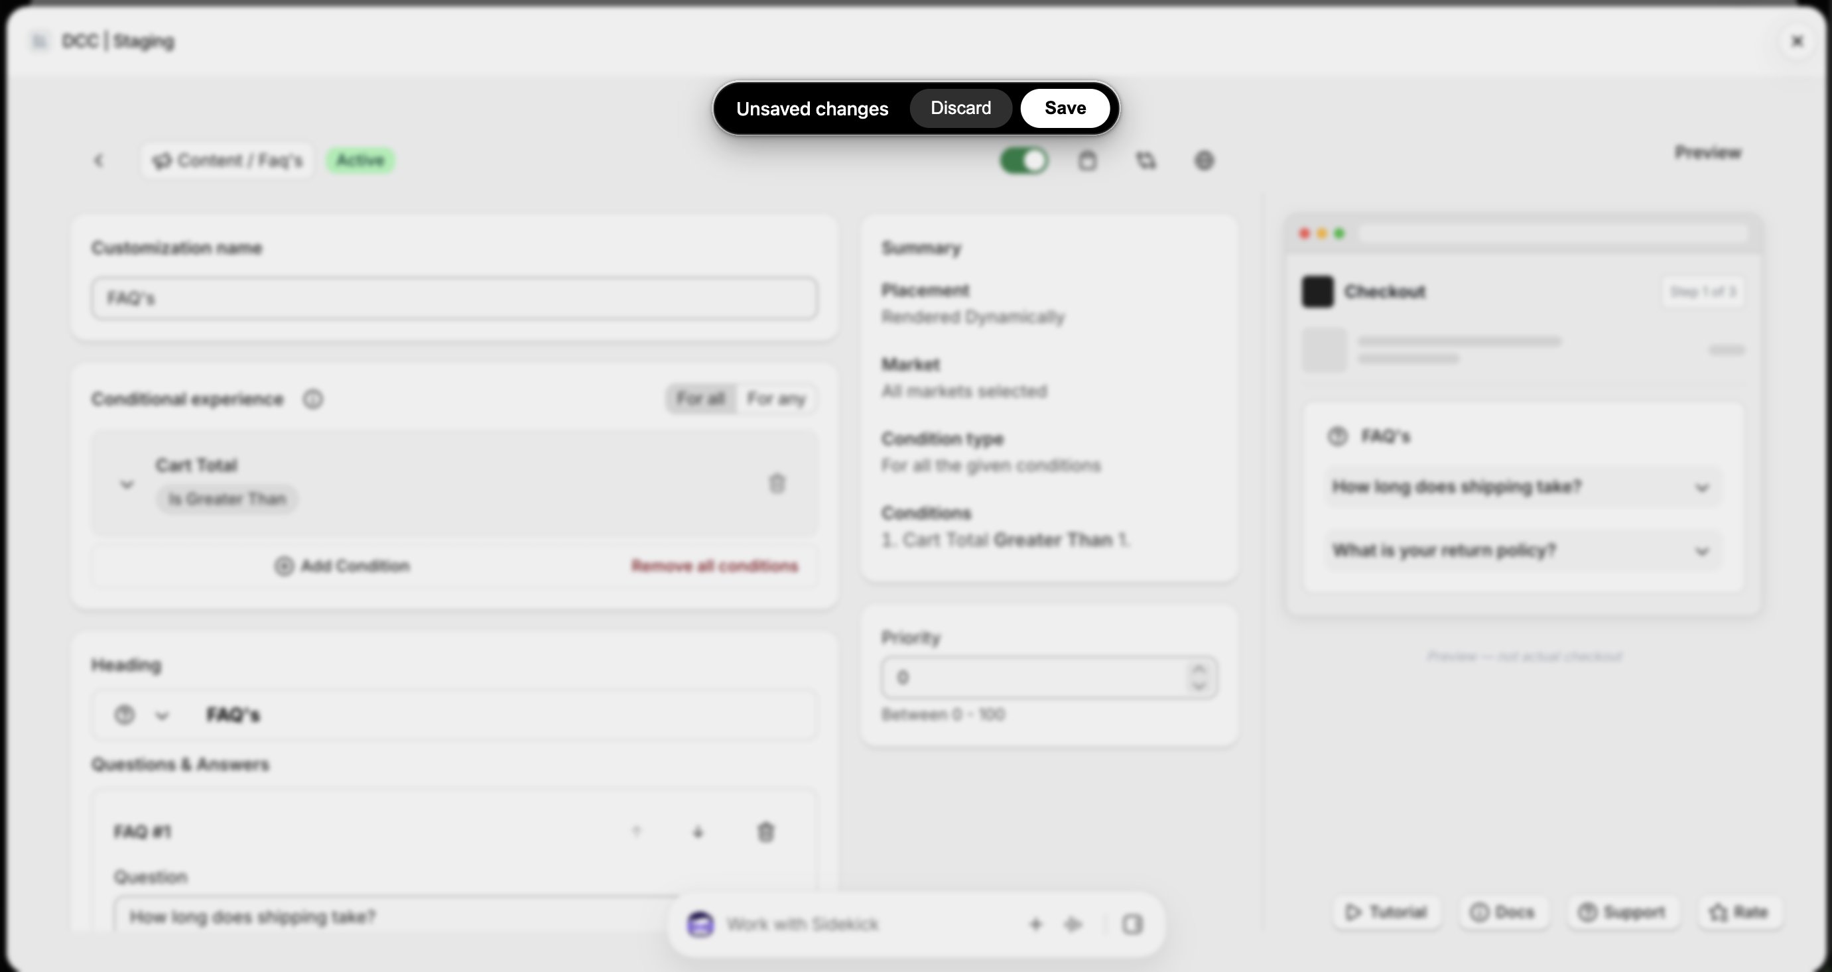
Task: Save the unsaved changes
Action: click(1065, 108)
